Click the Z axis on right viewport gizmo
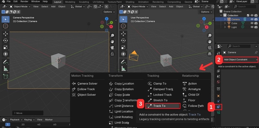 (x=204, y=19)
